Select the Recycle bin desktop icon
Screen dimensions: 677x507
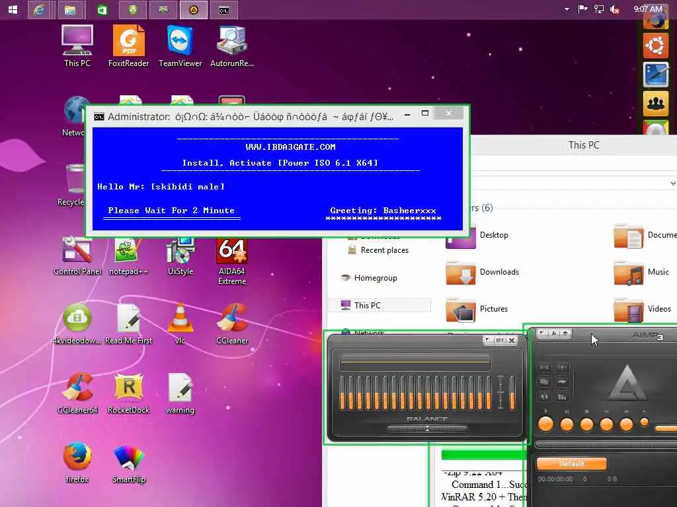[x=74, y=186]
